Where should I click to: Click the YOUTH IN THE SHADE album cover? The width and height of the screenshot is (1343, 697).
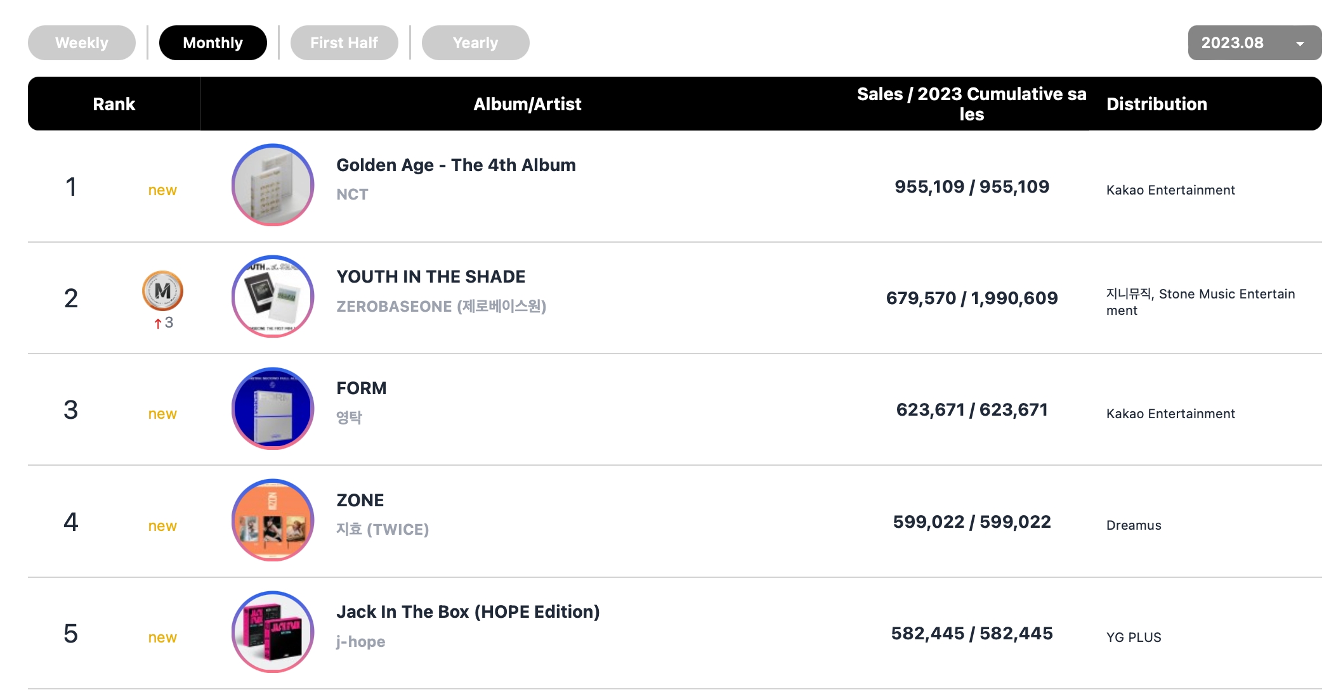click(273, 297)
